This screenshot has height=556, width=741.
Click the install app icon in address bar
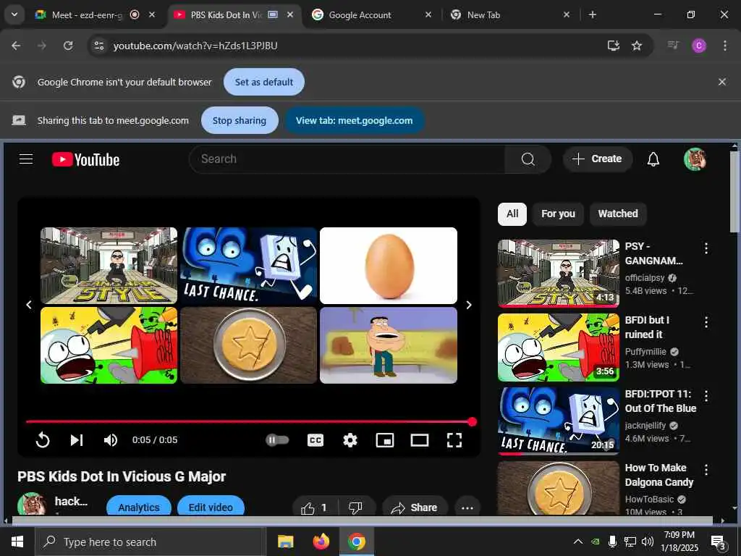[x=614, y=46]
